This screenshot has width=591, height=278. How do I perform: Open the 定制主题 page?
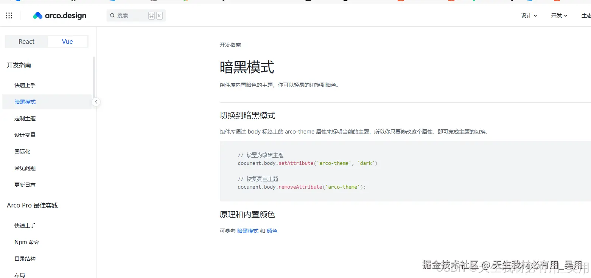point(25,118)
